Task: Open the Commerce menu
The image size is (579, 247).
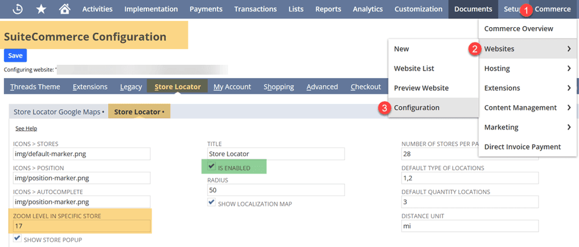Action: point(553,9)
